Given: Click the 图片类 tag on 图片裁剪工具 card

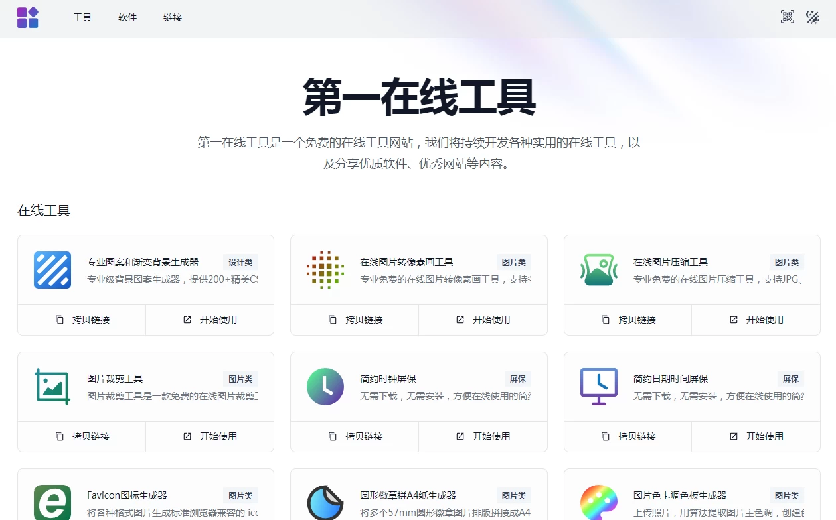Looking at the screenshot, I should click(x=240, y=379).
